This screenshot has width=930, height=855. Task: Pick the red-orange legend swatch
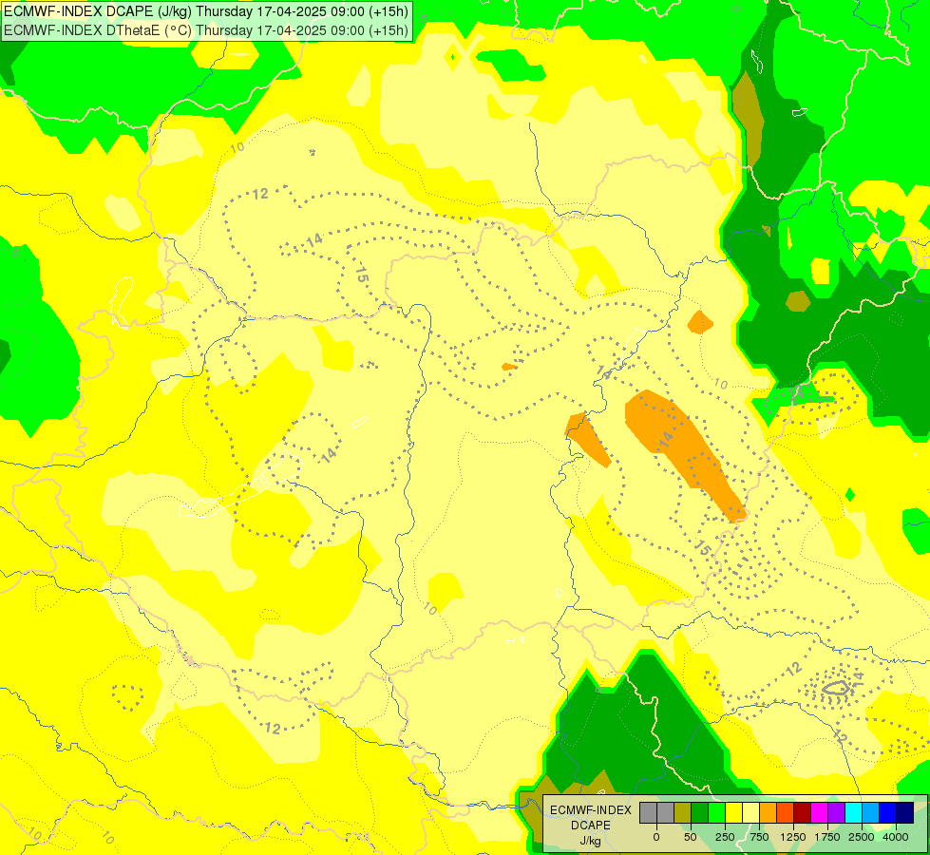[x=786, y=812]
